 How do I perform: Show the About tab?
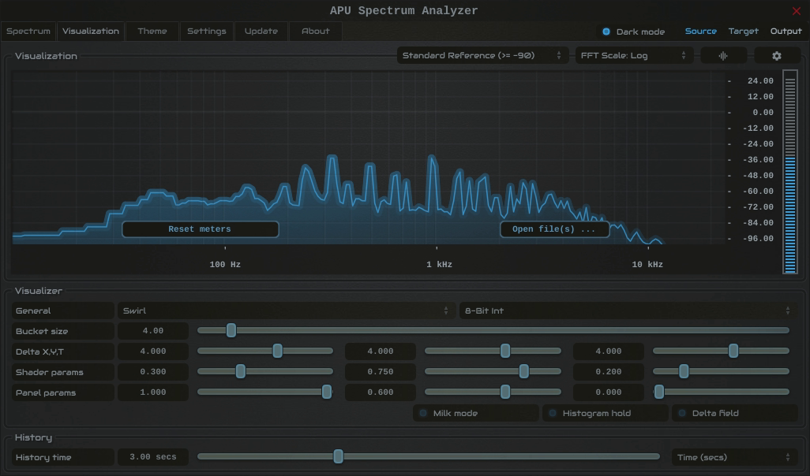(316, 31)
